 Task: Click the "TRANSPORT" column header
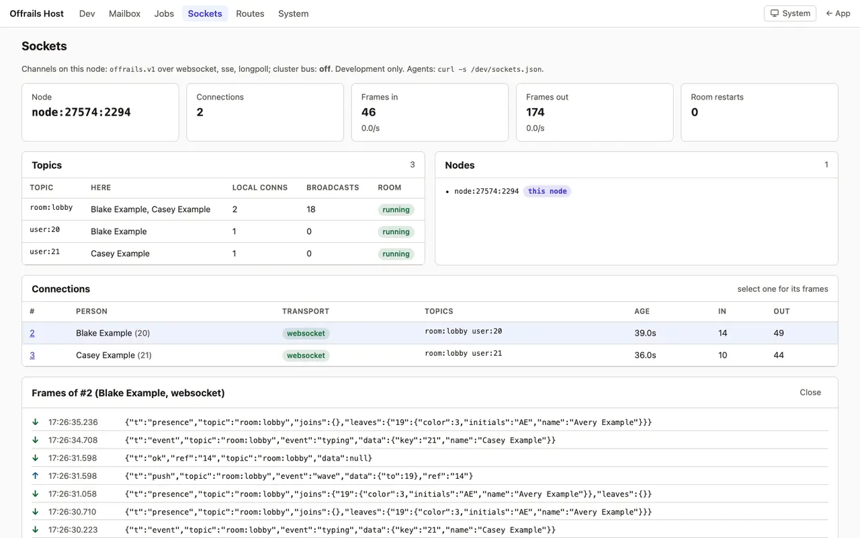[306, 311]
